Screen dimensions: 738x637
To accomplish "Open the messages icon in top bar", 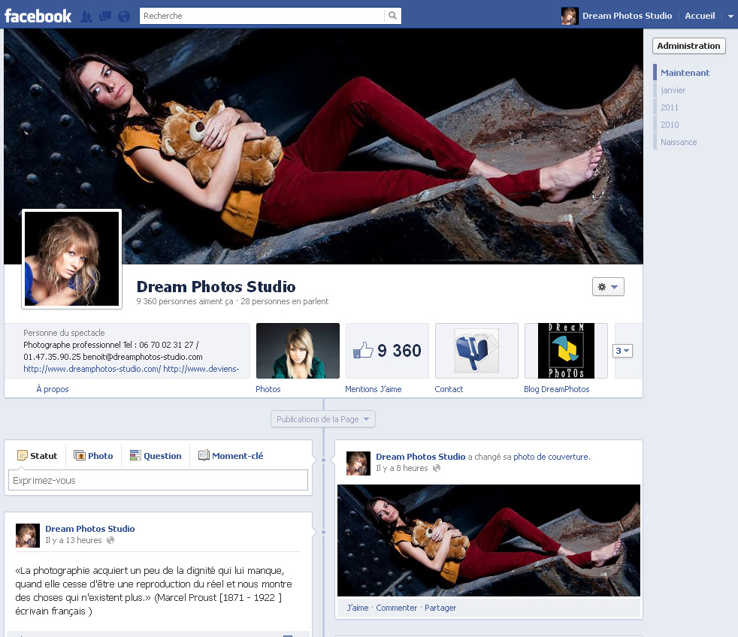I will pos(105,17).
